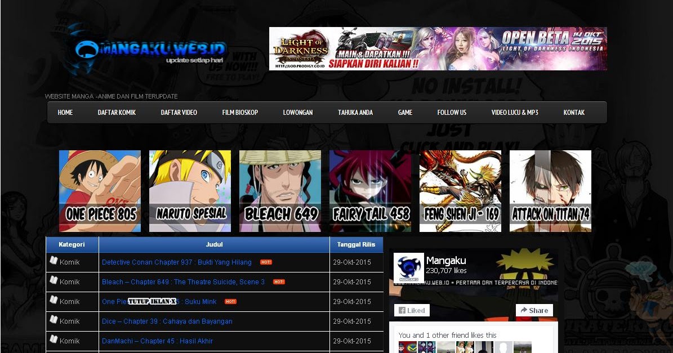Click the 'You and 1 other friend' text
This screenshot has width=673, height=353.
[447, 335]
